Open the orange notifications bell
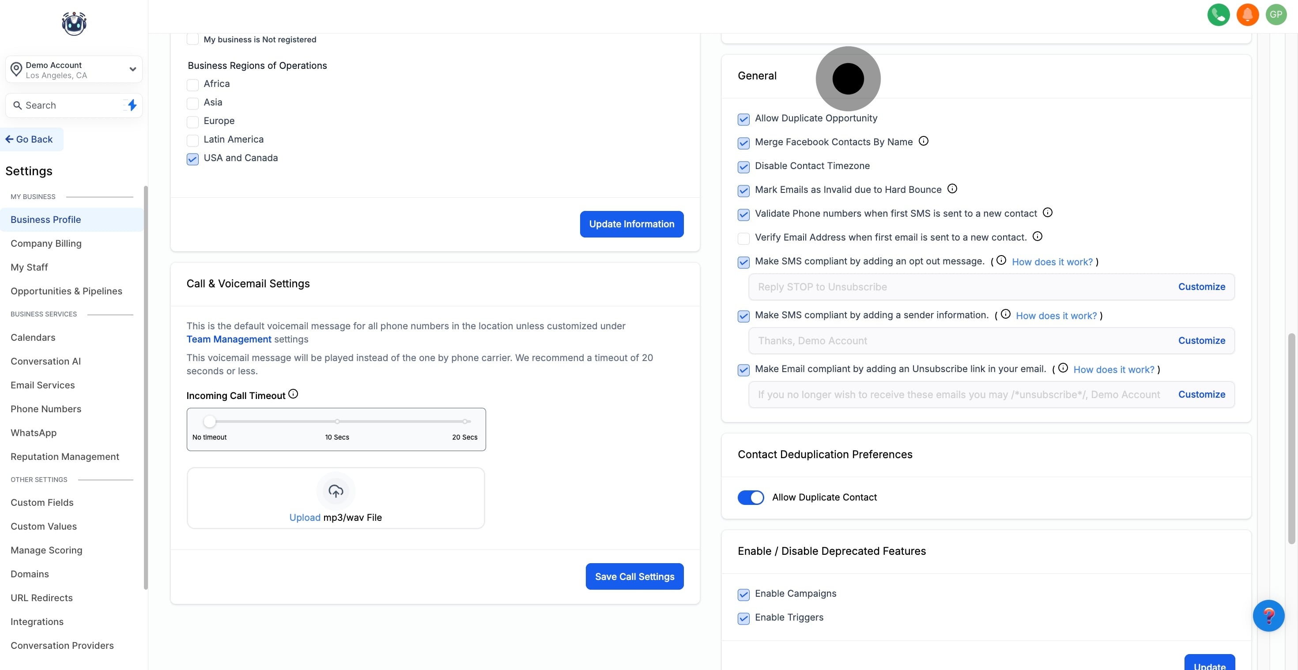 (x=1247, y=15)
